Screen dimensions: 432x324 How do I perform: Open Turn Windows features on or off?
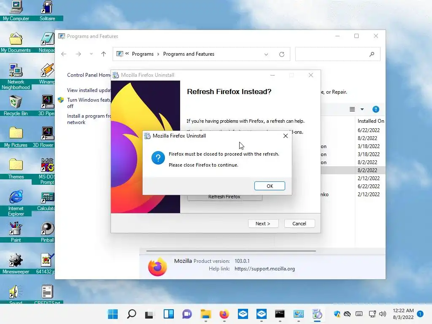89,103
